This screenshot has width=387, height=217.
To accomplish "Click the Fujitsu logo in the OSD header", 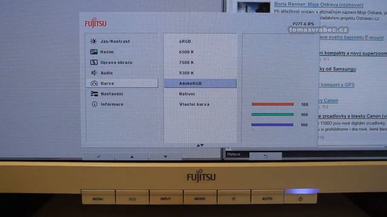I will [x=96, y=23].
